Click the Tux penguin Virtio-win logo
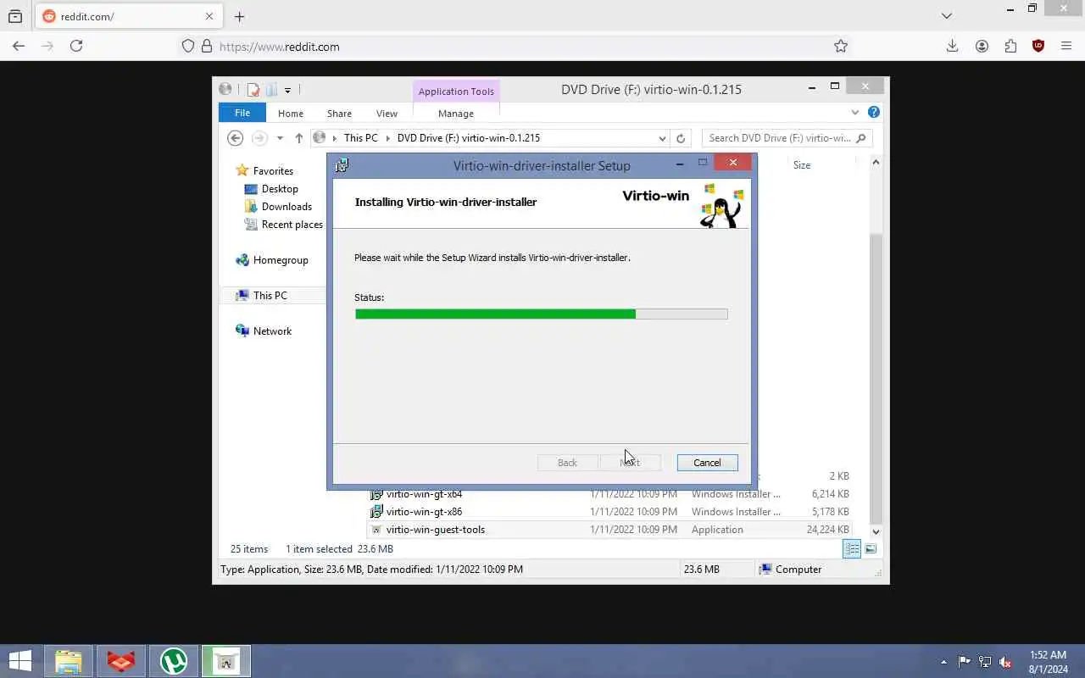The width and height of the screenshot is (1085, 678). click(721, 205)
